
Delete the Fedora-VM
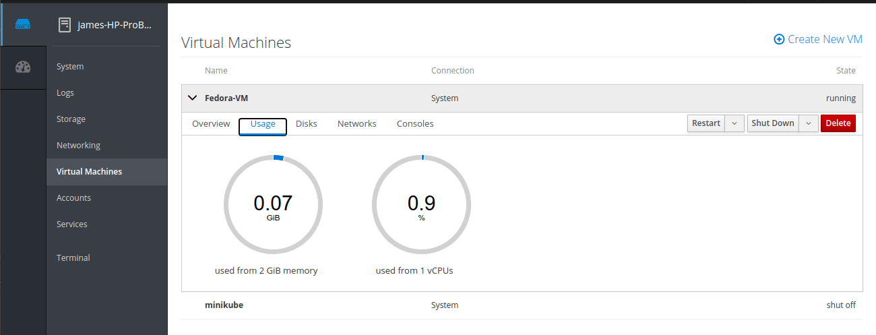pyautogui.click(x=838, y=123)
